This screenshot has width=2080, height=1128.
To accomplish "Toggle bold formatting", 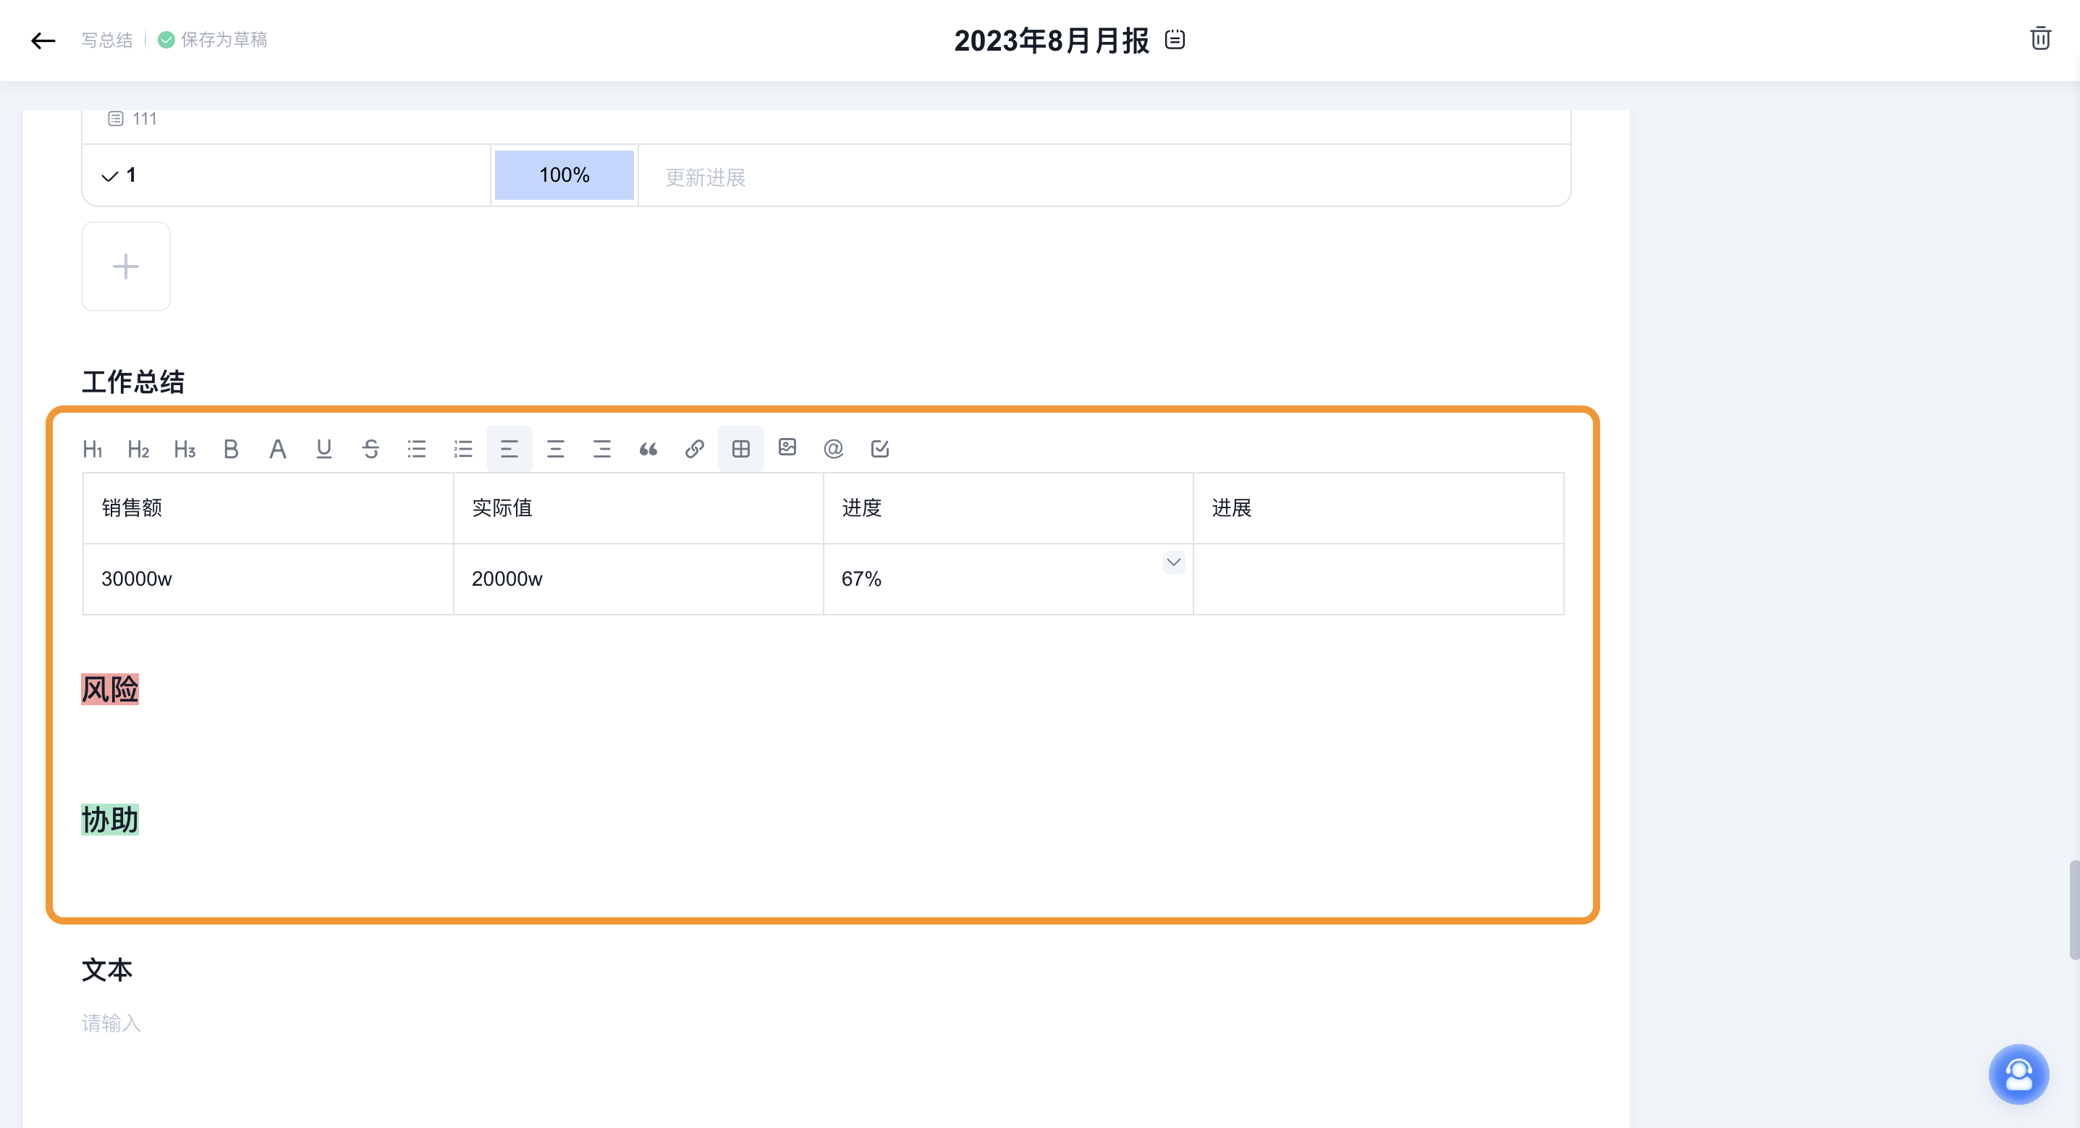I will point(231,448).
